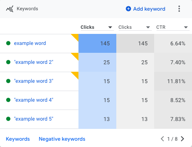Viewport: 192px width, 147px height.
Task: Click the 1 / 8 page indicator
Action: point(172,139)
